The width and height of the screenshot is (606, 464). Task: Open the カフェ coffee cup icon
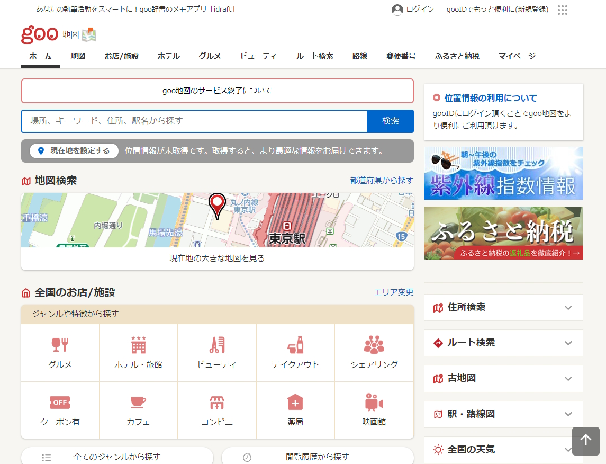tap(138, 403)
